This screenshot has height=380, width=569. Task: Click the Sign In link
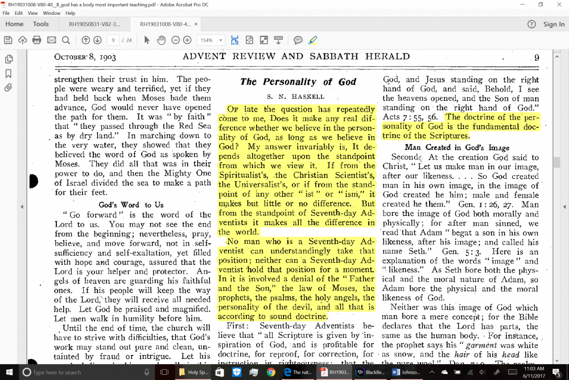[x=554, y=24]
